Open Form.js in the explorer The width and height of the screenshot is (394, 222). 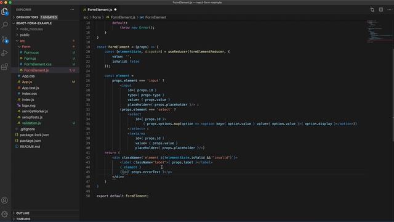pos(30,59)
